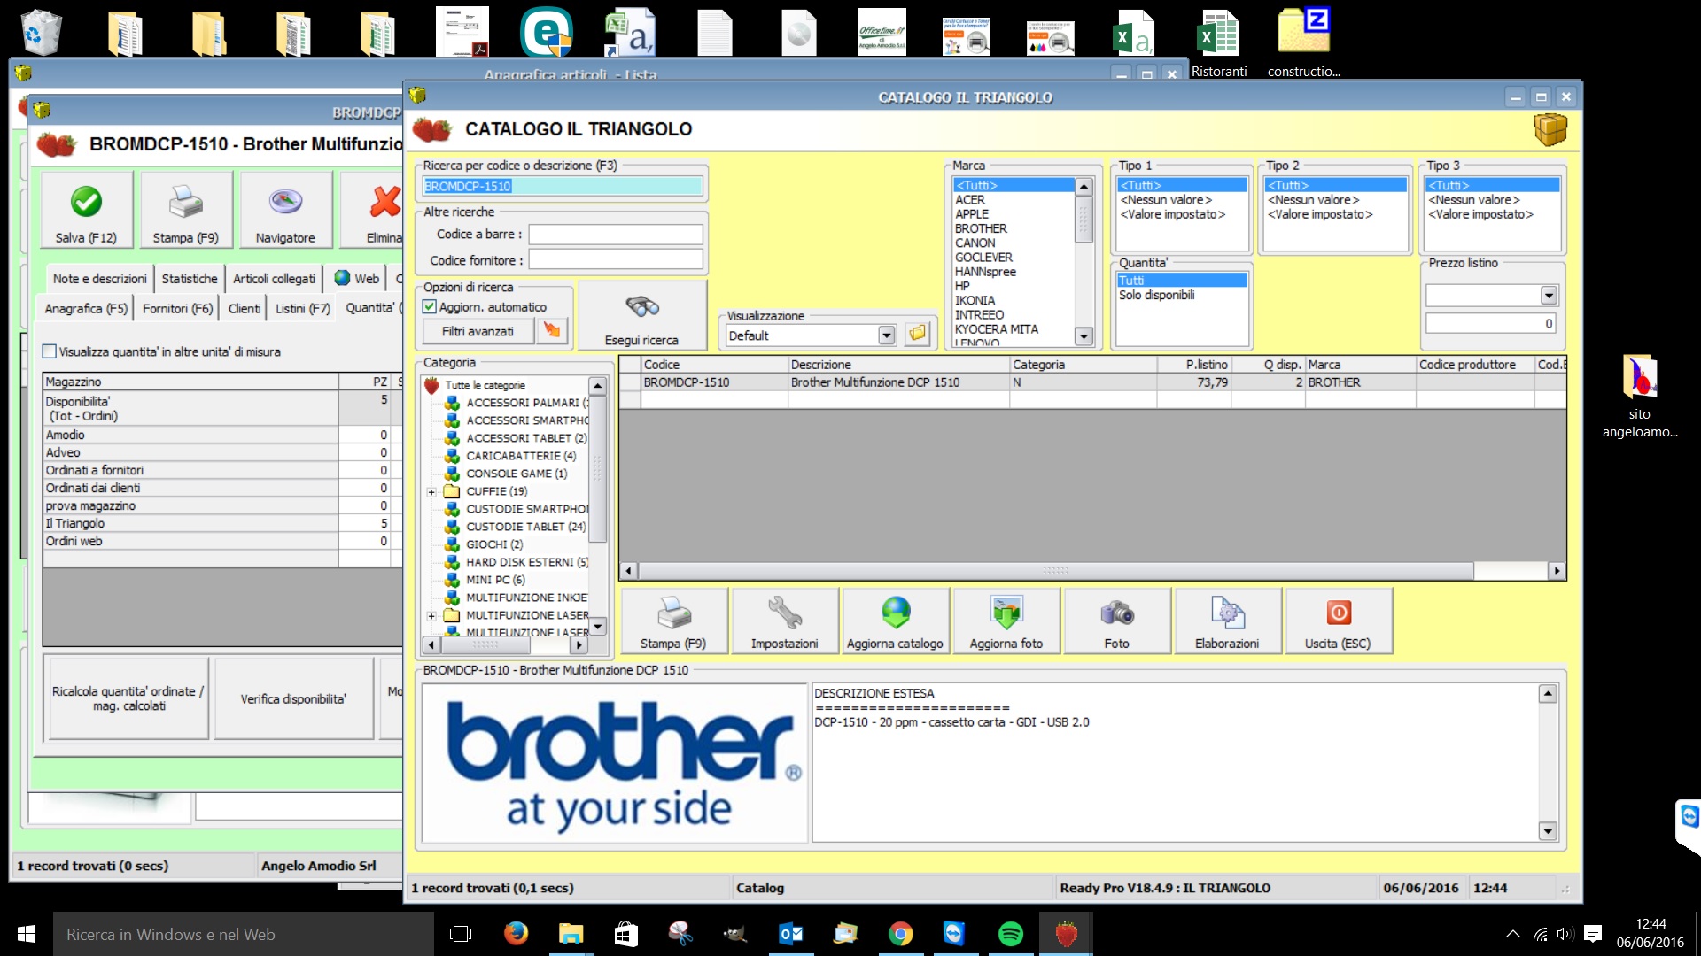Select Solo disponibili in Quantita' list
The height and width of the screenshot is (956, 1701).
[1156, 295]
